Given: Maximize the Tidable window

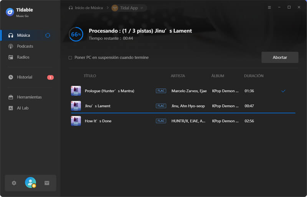Looking at the screenshot, I should (289, 7).
